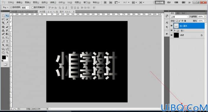Image resolution: width=208 pixels, height=112 pixels.
Task: Click the foreground color swatch
Action: click(4, 57)
